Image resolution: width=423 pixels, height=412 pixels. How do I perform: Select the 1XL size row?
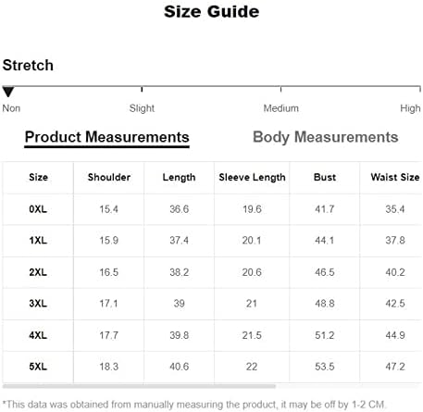coord(212,241)
